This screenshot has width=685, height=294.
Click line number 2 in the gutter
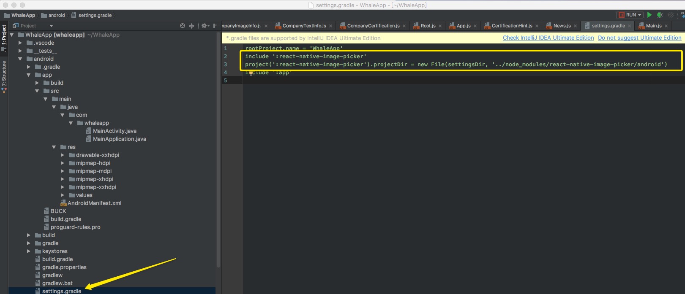[x=226, y=57]
